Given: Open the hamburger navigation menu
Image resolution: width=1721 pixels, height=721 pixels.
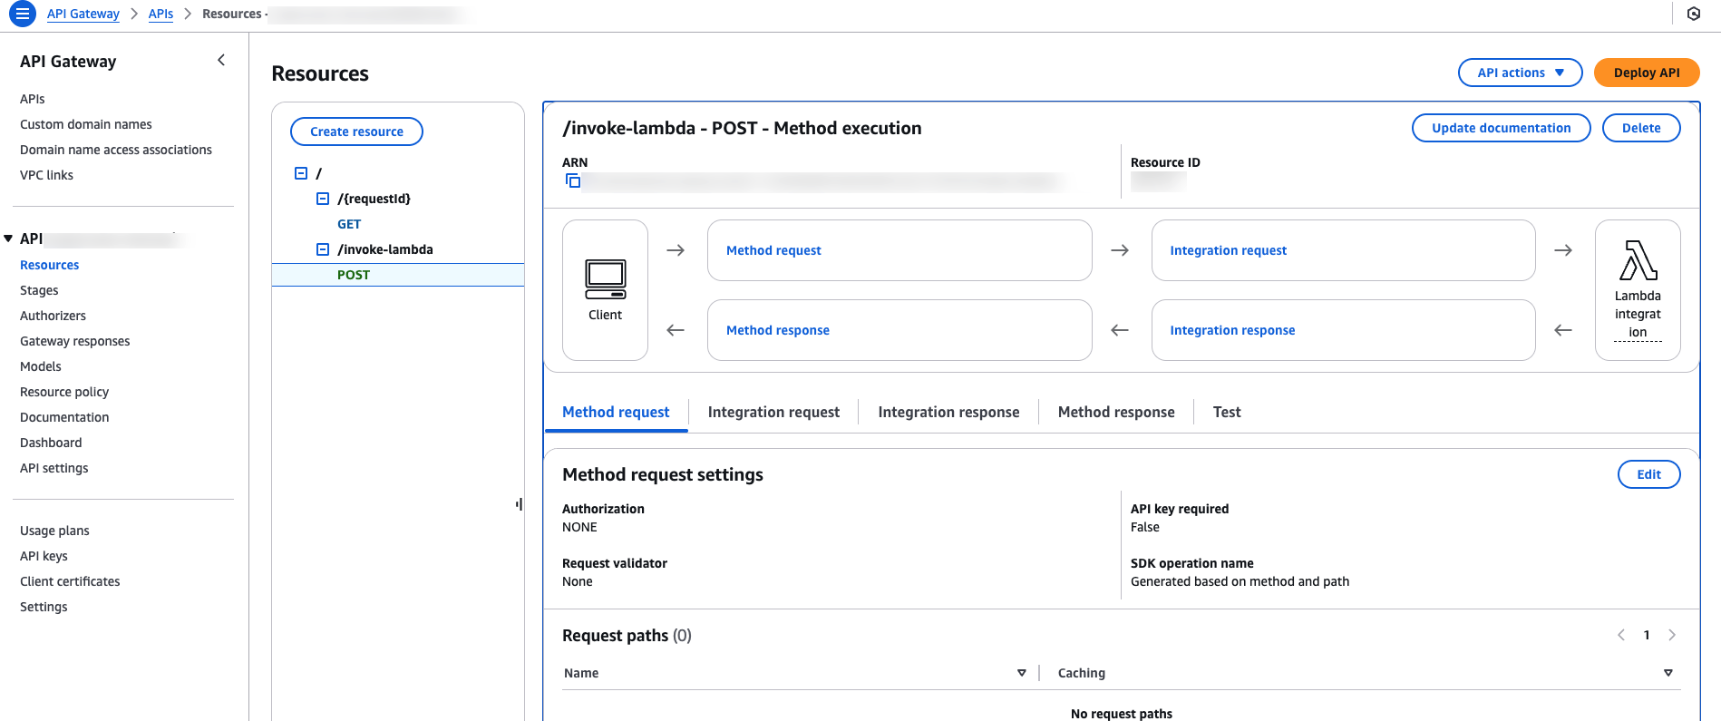Looking at the screenshot, I should [x=22, y=14].
